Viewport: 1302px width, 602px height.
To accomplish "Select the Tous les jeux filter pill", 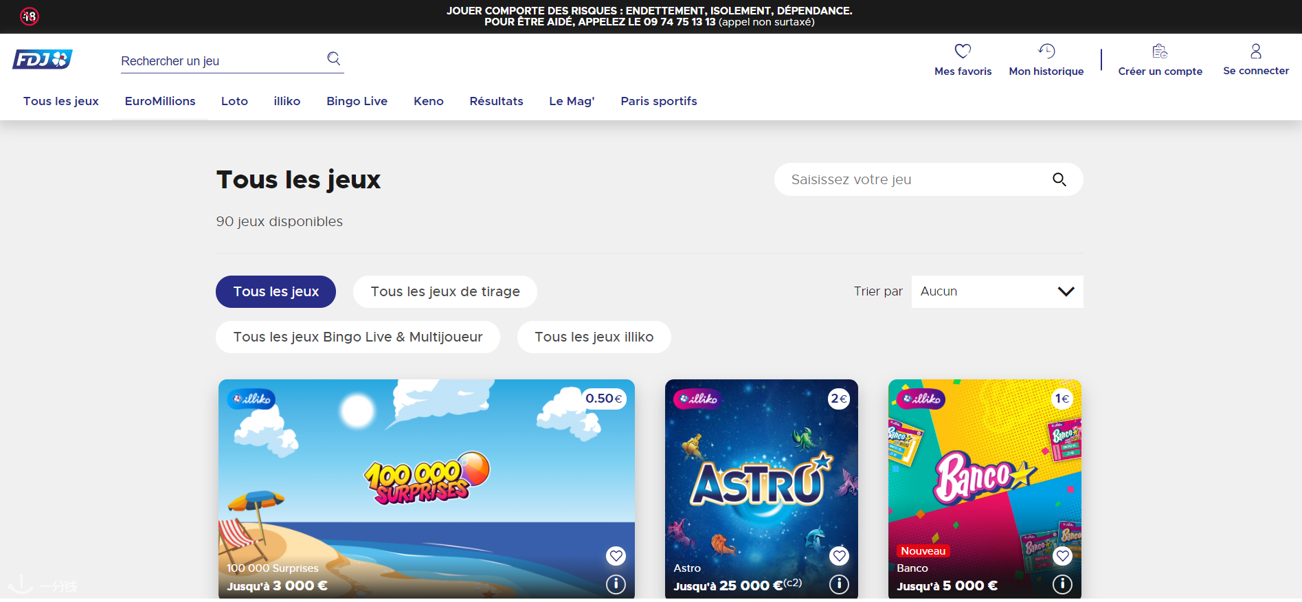I will click(276, 291).
